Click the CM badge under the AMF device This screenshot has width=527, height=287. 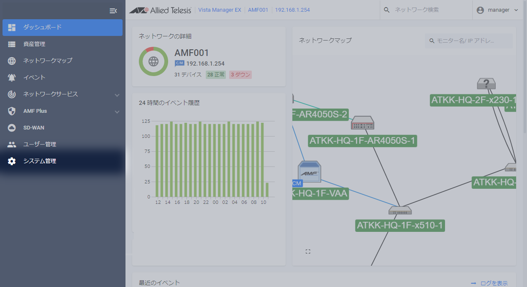click(297, 183)
